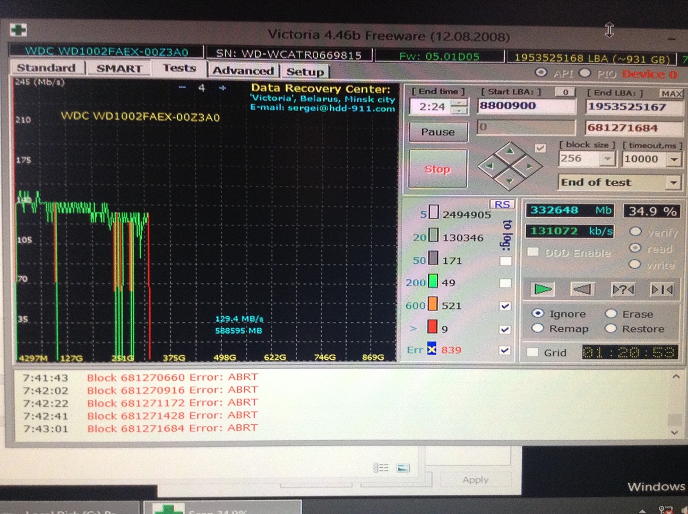
Task: Click the Apply button in the background window
Action: (x=476, y=479)
